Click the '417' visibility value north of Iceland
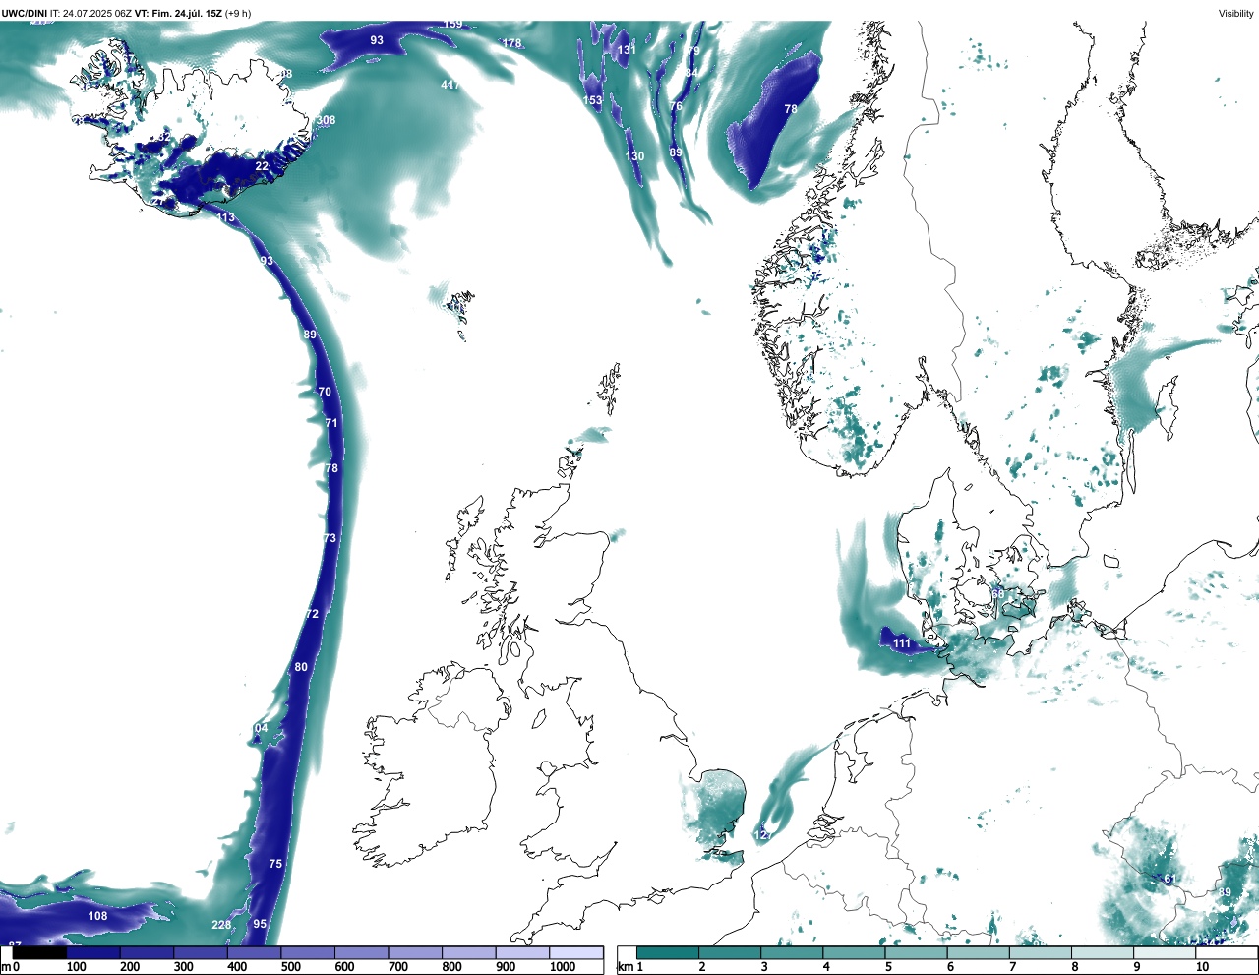Screen dimensions: 1259x975 click(x=450, y=86)
